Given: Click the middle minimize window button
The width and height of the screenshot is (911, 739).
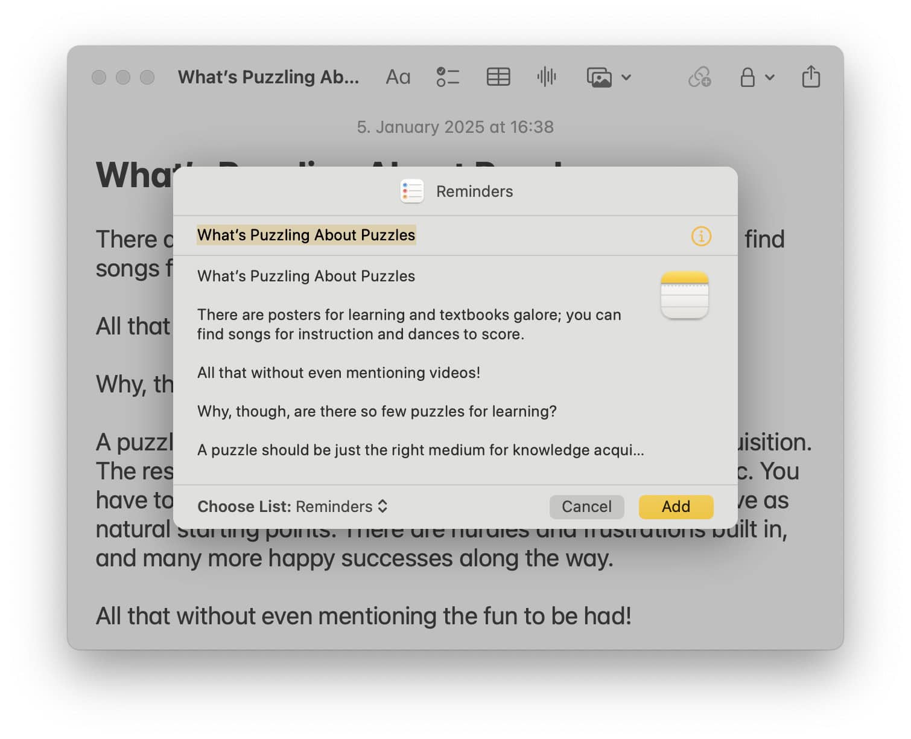Looking at the screenshot, I should (x=123, y=77).
